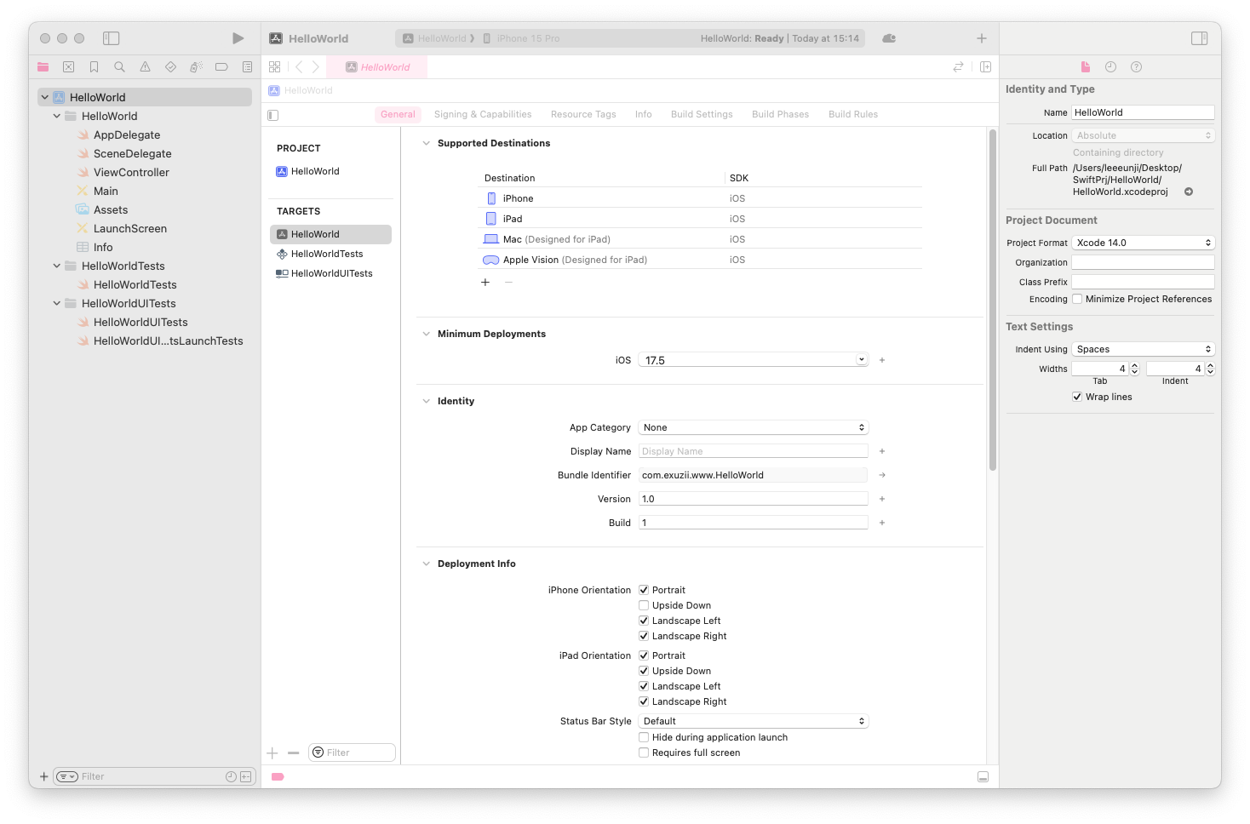
Task: Open the report navigator
Action: click(247, 66)
